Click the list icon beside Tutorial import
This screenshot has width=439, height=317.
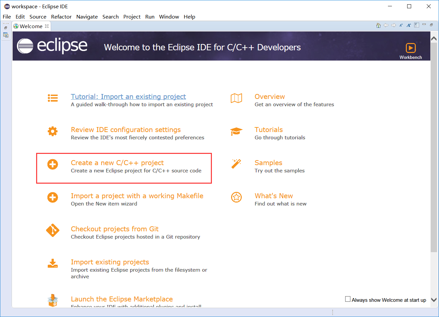[x=53, y=98]
